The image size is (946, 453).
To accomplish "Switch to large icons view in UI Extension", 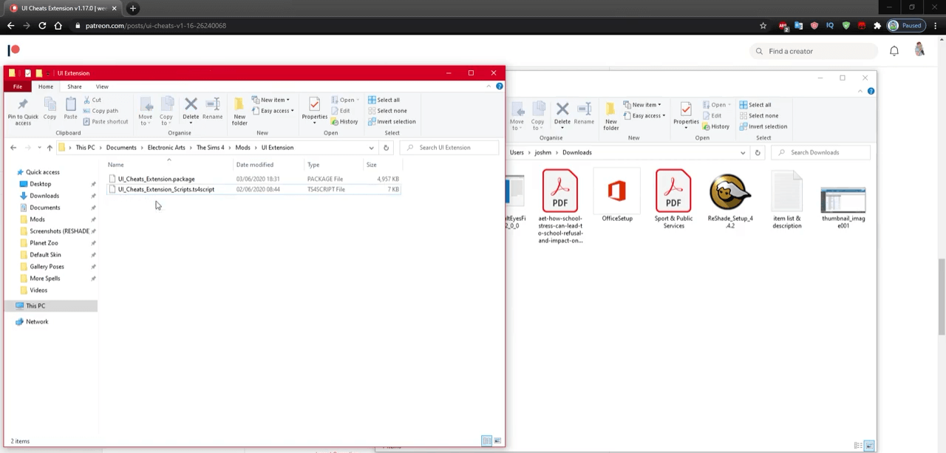I will click(498, 441).
